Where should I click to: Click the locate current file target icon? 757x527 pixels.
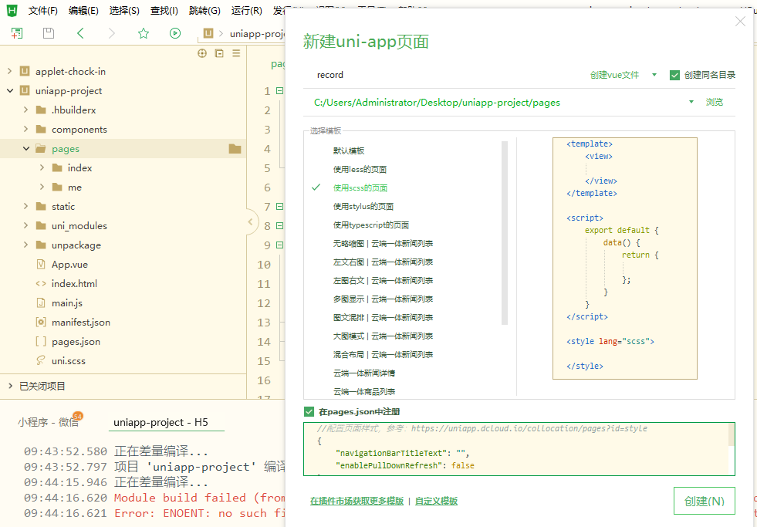click(202, 53)
